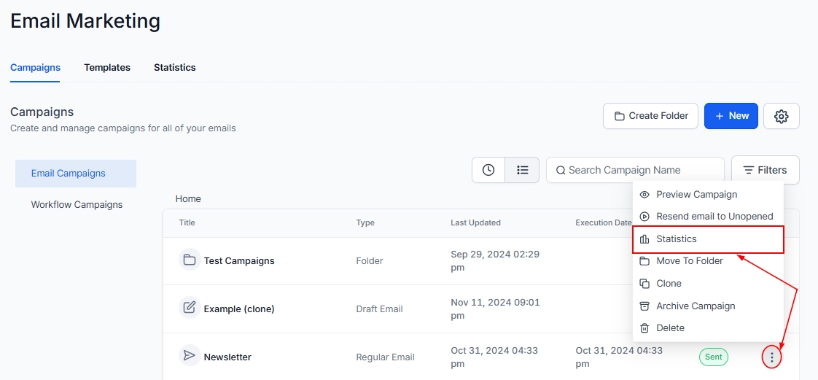Image resolution: width=818 pixels, height=380 pixels.
Task: Click the Newsletter paper plane icon
Action: click(190, 356)
